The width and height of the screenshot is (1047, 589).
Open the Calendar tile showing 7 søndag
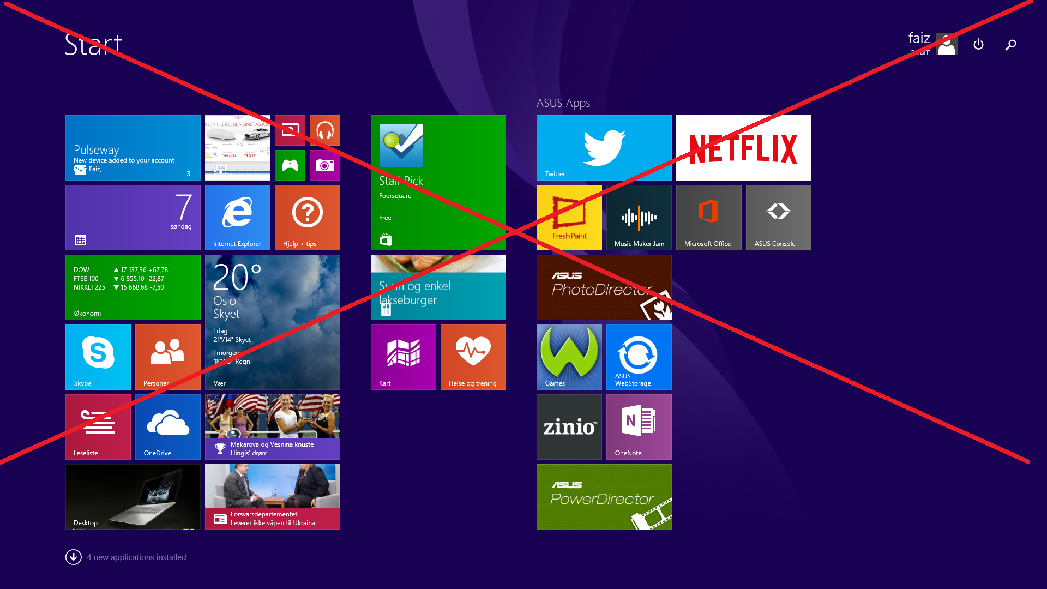[133, 218]
